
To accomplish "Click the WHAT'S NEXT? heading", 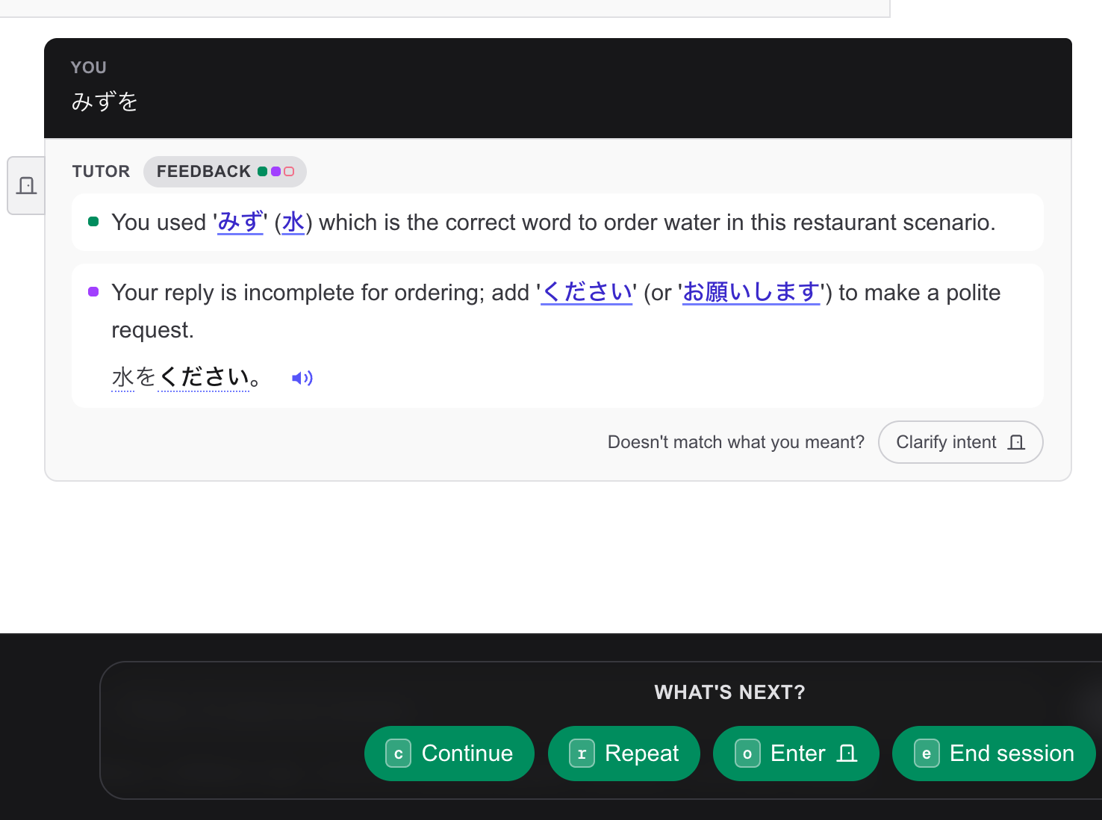I will (729, 692).
